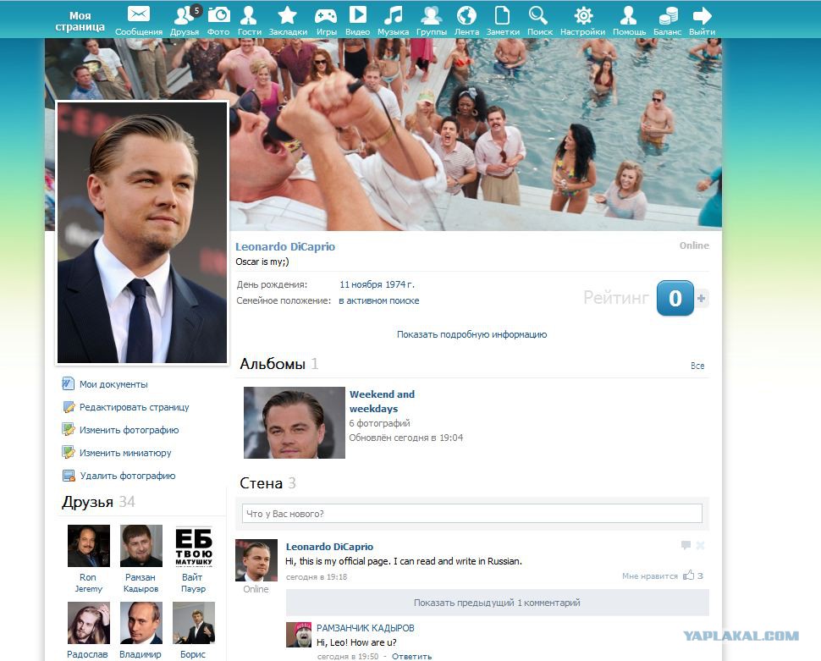Screen dimensions: 821x661
Task: Focus the Что у Вас нового? field
Action: coord(471,513)
